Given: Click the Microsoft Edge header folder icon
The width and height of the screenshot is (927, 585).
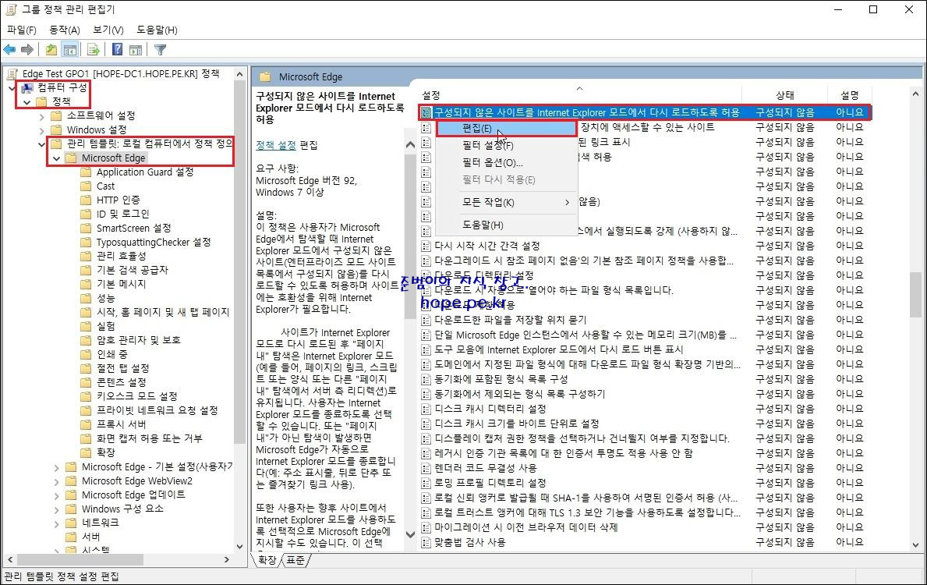Looking at the screenshot, I should click(x=265, y=77).
